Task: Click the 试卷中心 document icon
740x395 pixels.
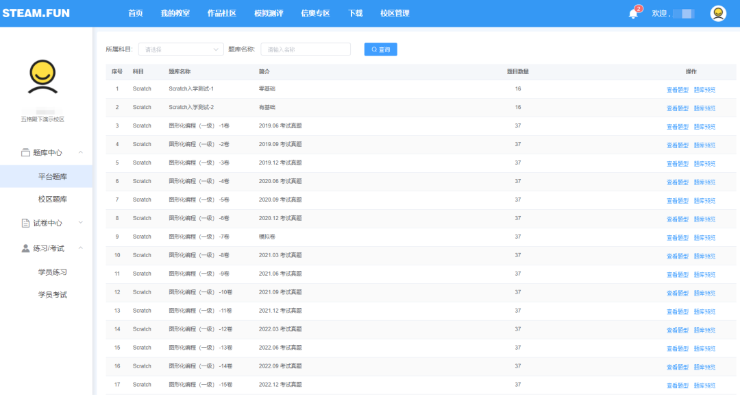Action: tap(25, 223)
